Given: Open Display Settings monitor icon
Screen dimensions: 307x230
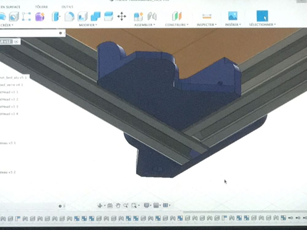Looking at the screenshot, I should (x=146, y=205).
